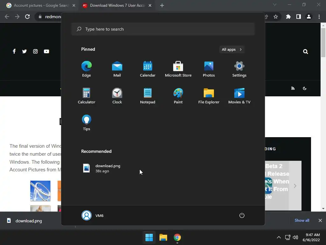Bookmark this page with the star icon
Screen dimensions: 326x245
coord(276,17)
